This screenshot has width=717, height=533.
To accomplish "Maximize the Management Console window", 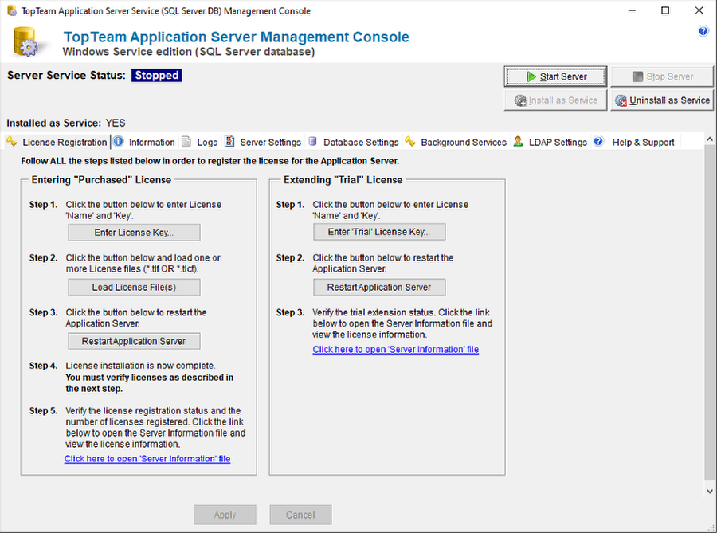I will pos(665,10).
